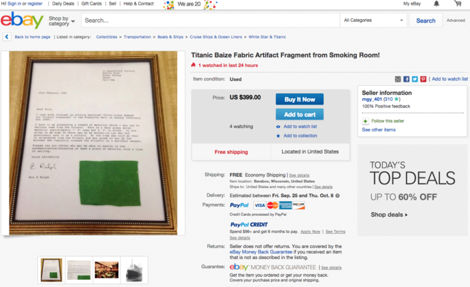
Task: Click the back arrow to home page
Action: pyautogui.click(x=7, y=37)
